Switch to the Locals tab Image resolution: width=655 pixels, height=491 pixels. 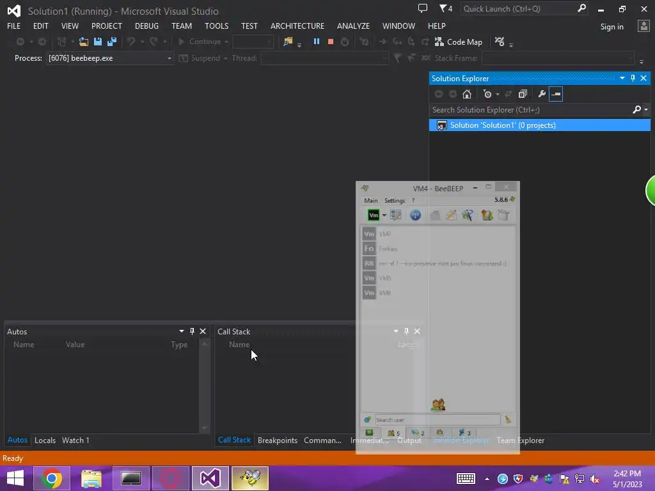[45, 440]
